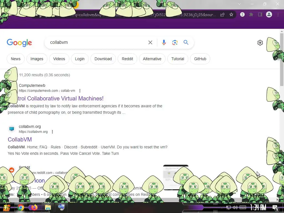The height and width of the screenshot is (213, 284).
Task: Click the Reddit result favicon
Action: pos(12,170)
